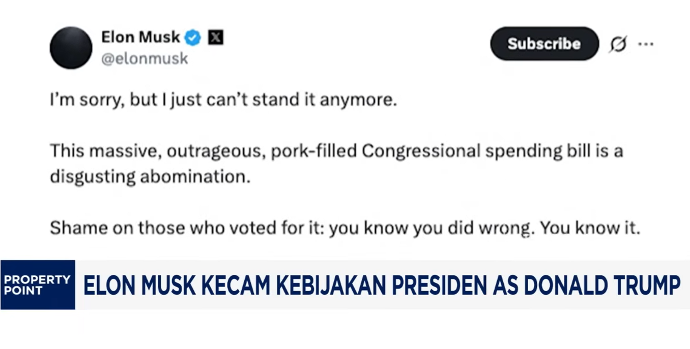Click the Property Point logo box
This screenshot has width=690, height=349.
[38, 284]
